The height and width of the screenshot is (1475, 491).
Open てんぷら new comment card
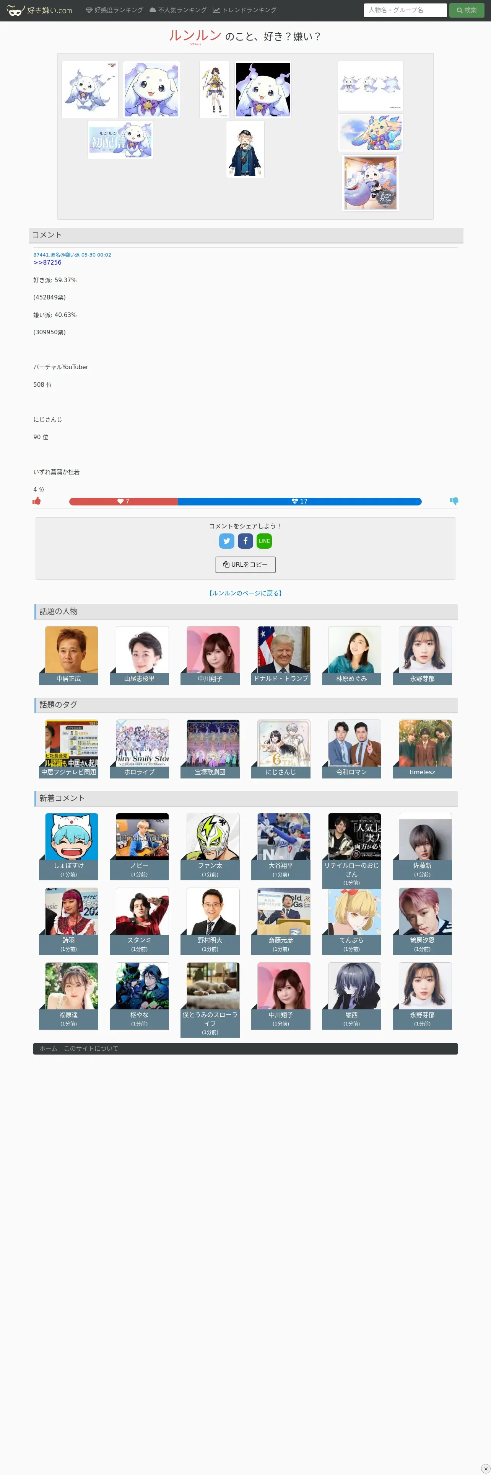[351, 921]
